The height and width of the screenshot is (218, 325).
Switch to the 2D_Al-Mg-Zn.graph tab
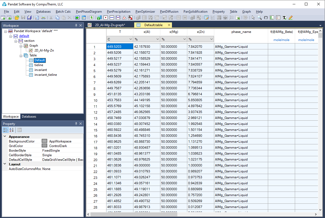click(x=110, y=25)
